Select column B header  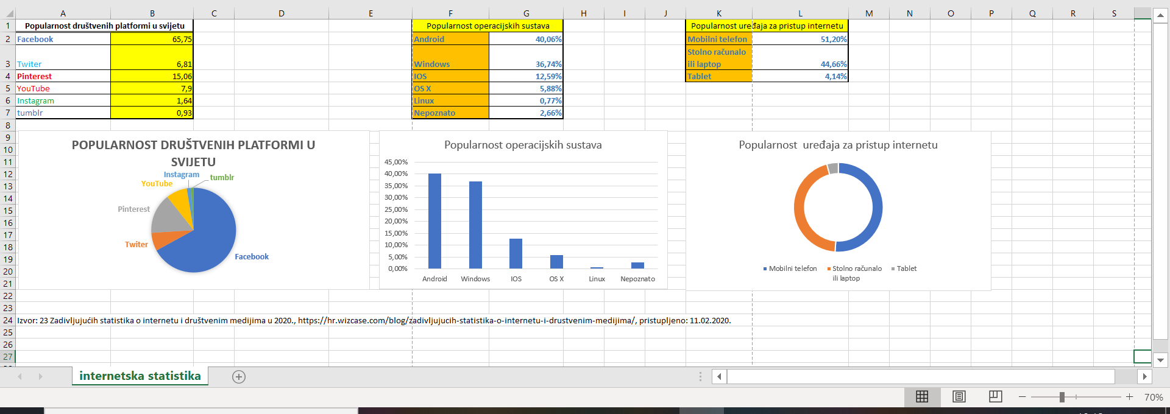click(x=152, y=13)
